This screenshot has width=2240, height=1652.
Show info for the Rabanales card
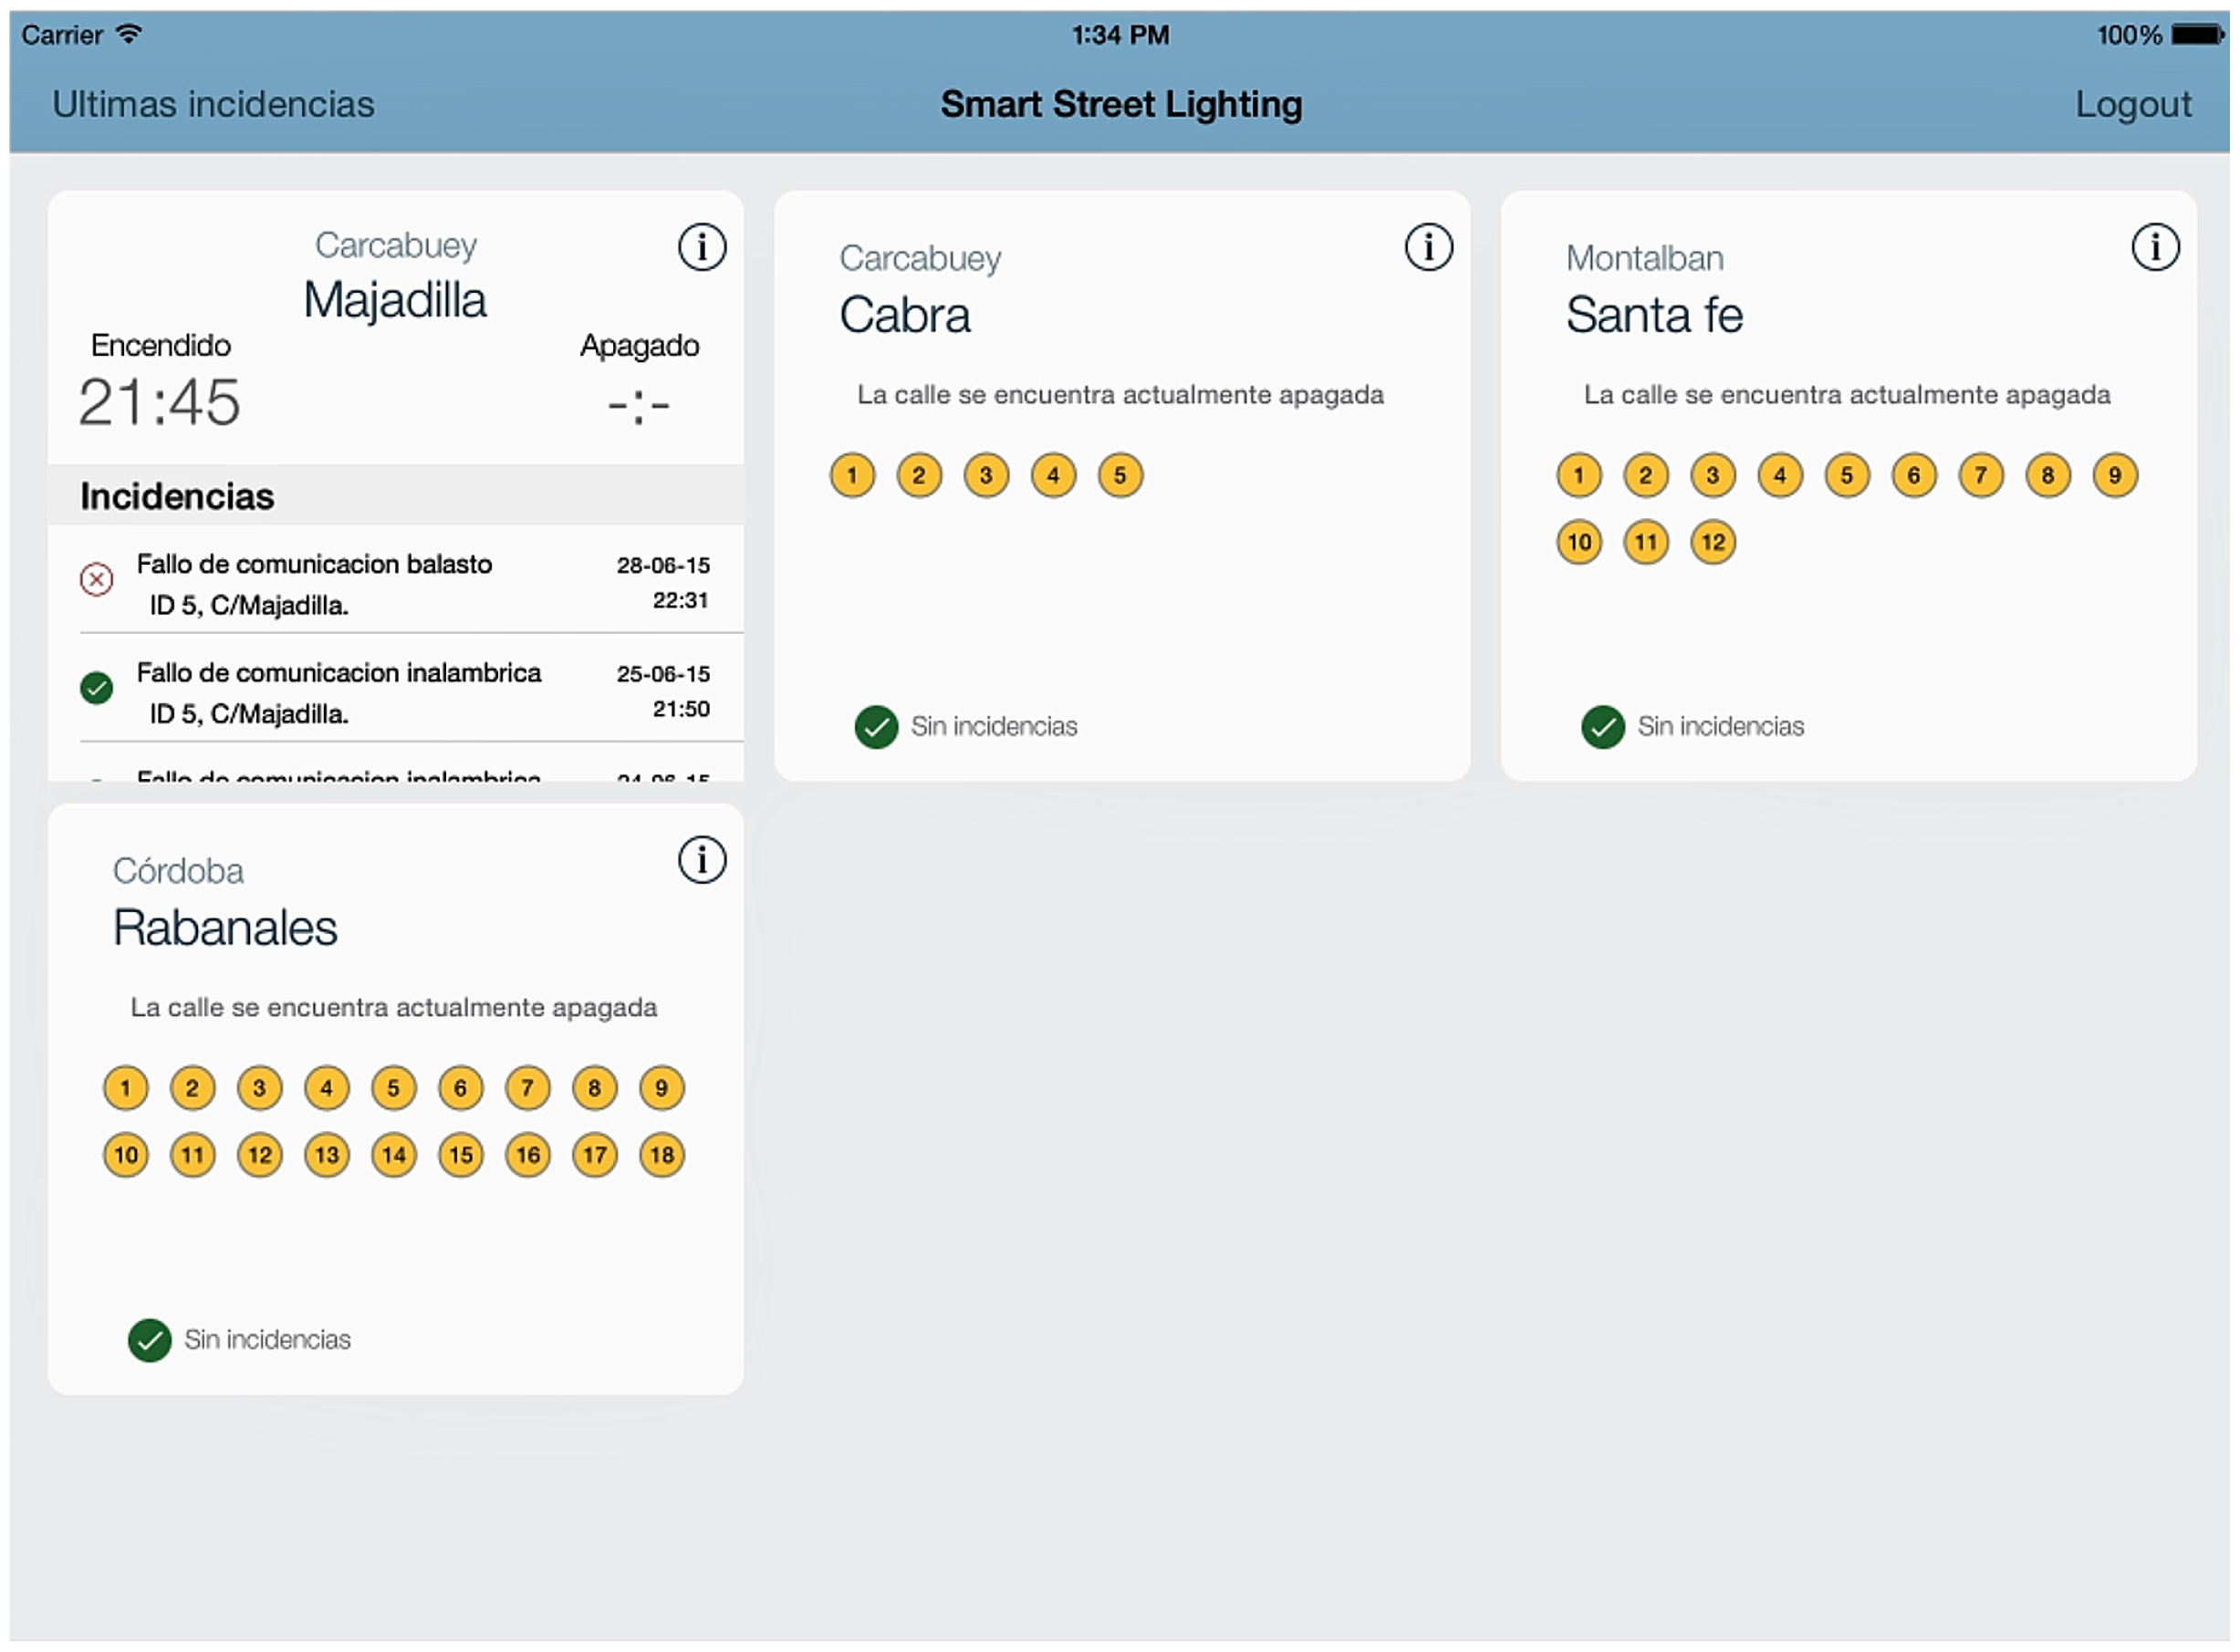pyautogui.click(x=701, y=860)
